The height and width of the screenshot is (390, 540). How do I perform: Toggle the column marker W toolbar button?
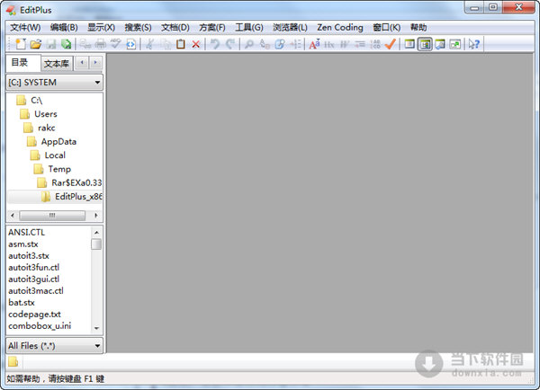pos(345,44)
